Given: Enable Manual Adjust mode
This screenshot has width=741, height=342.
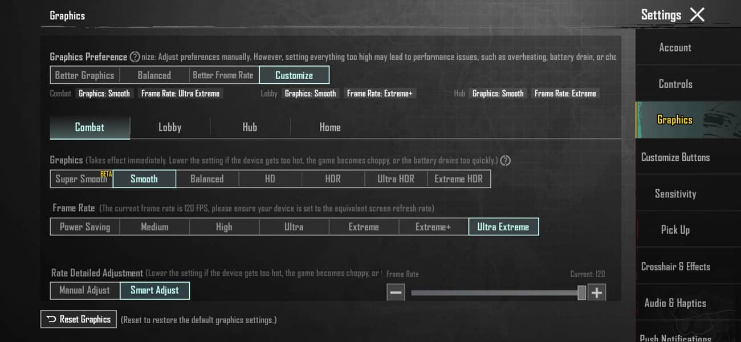Looking at the screenshot, I should (x=85, y=290).
